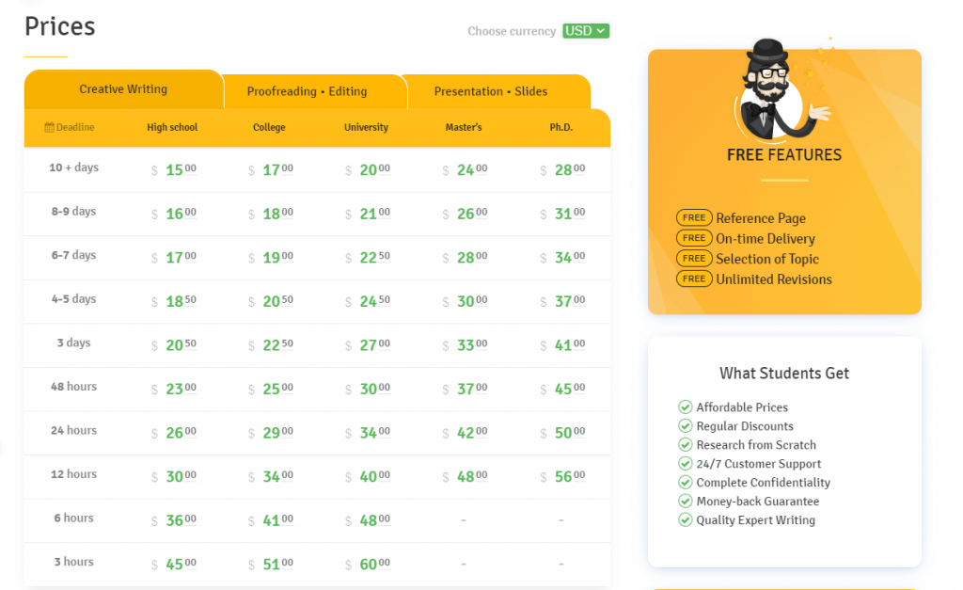Select the 24 hours deadline row label
Screen dimensions: 963x590
(x=73, y=430)
